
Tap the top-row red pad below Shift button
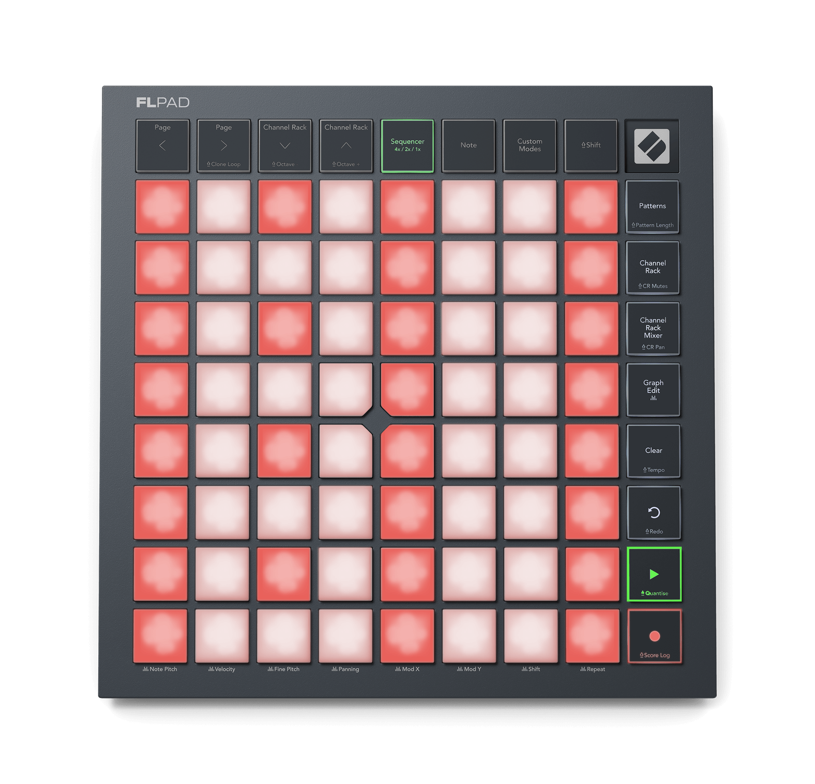click(x=591, y=207)
